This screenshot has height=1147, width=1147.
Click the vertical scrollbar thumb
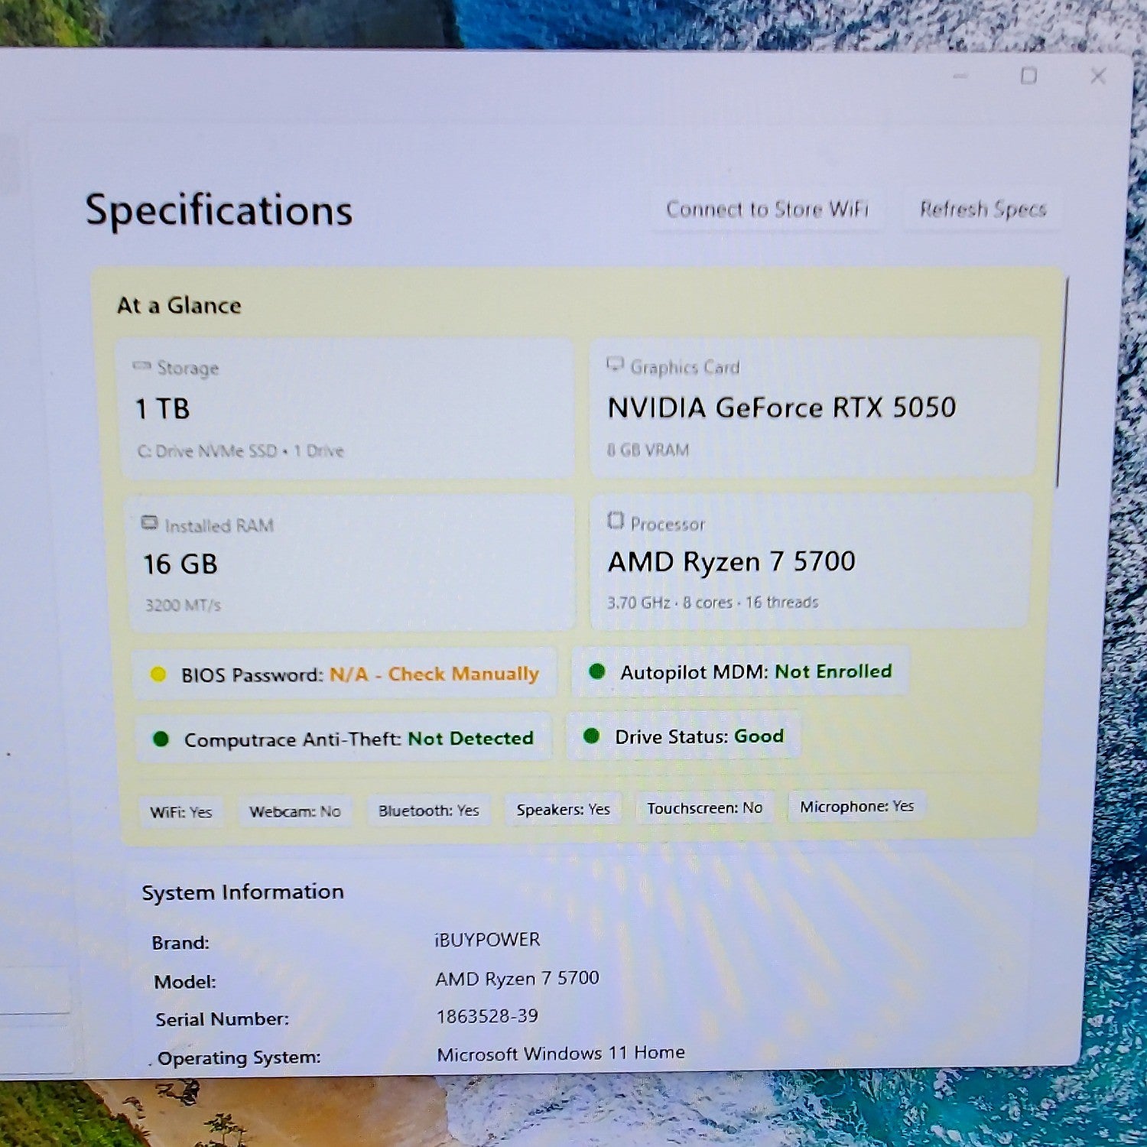[1061, 382]
